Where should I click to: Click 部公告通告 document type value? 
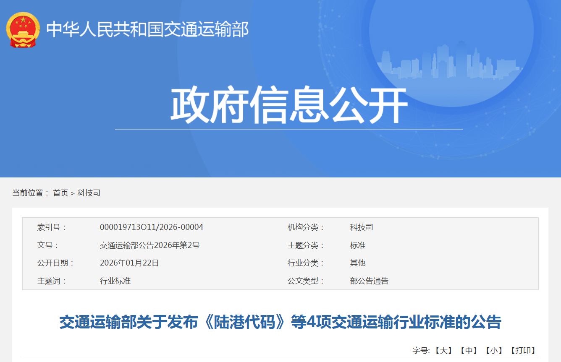(x=369, y=281)
